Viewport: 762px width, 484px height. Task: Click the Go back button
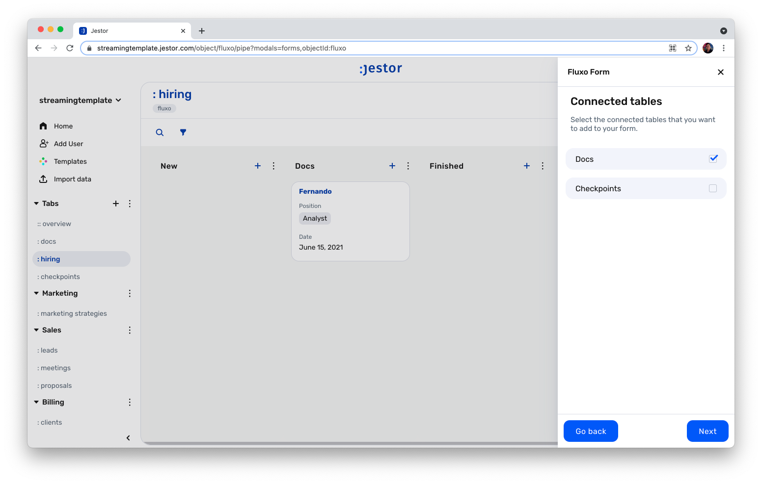591,431
